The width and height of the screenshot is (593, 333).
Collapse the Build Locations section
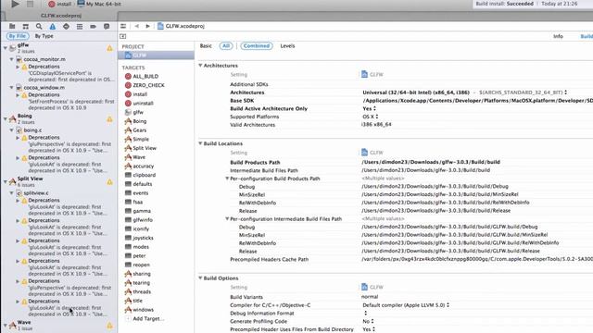pyautogui.click(x=200, y=143)
